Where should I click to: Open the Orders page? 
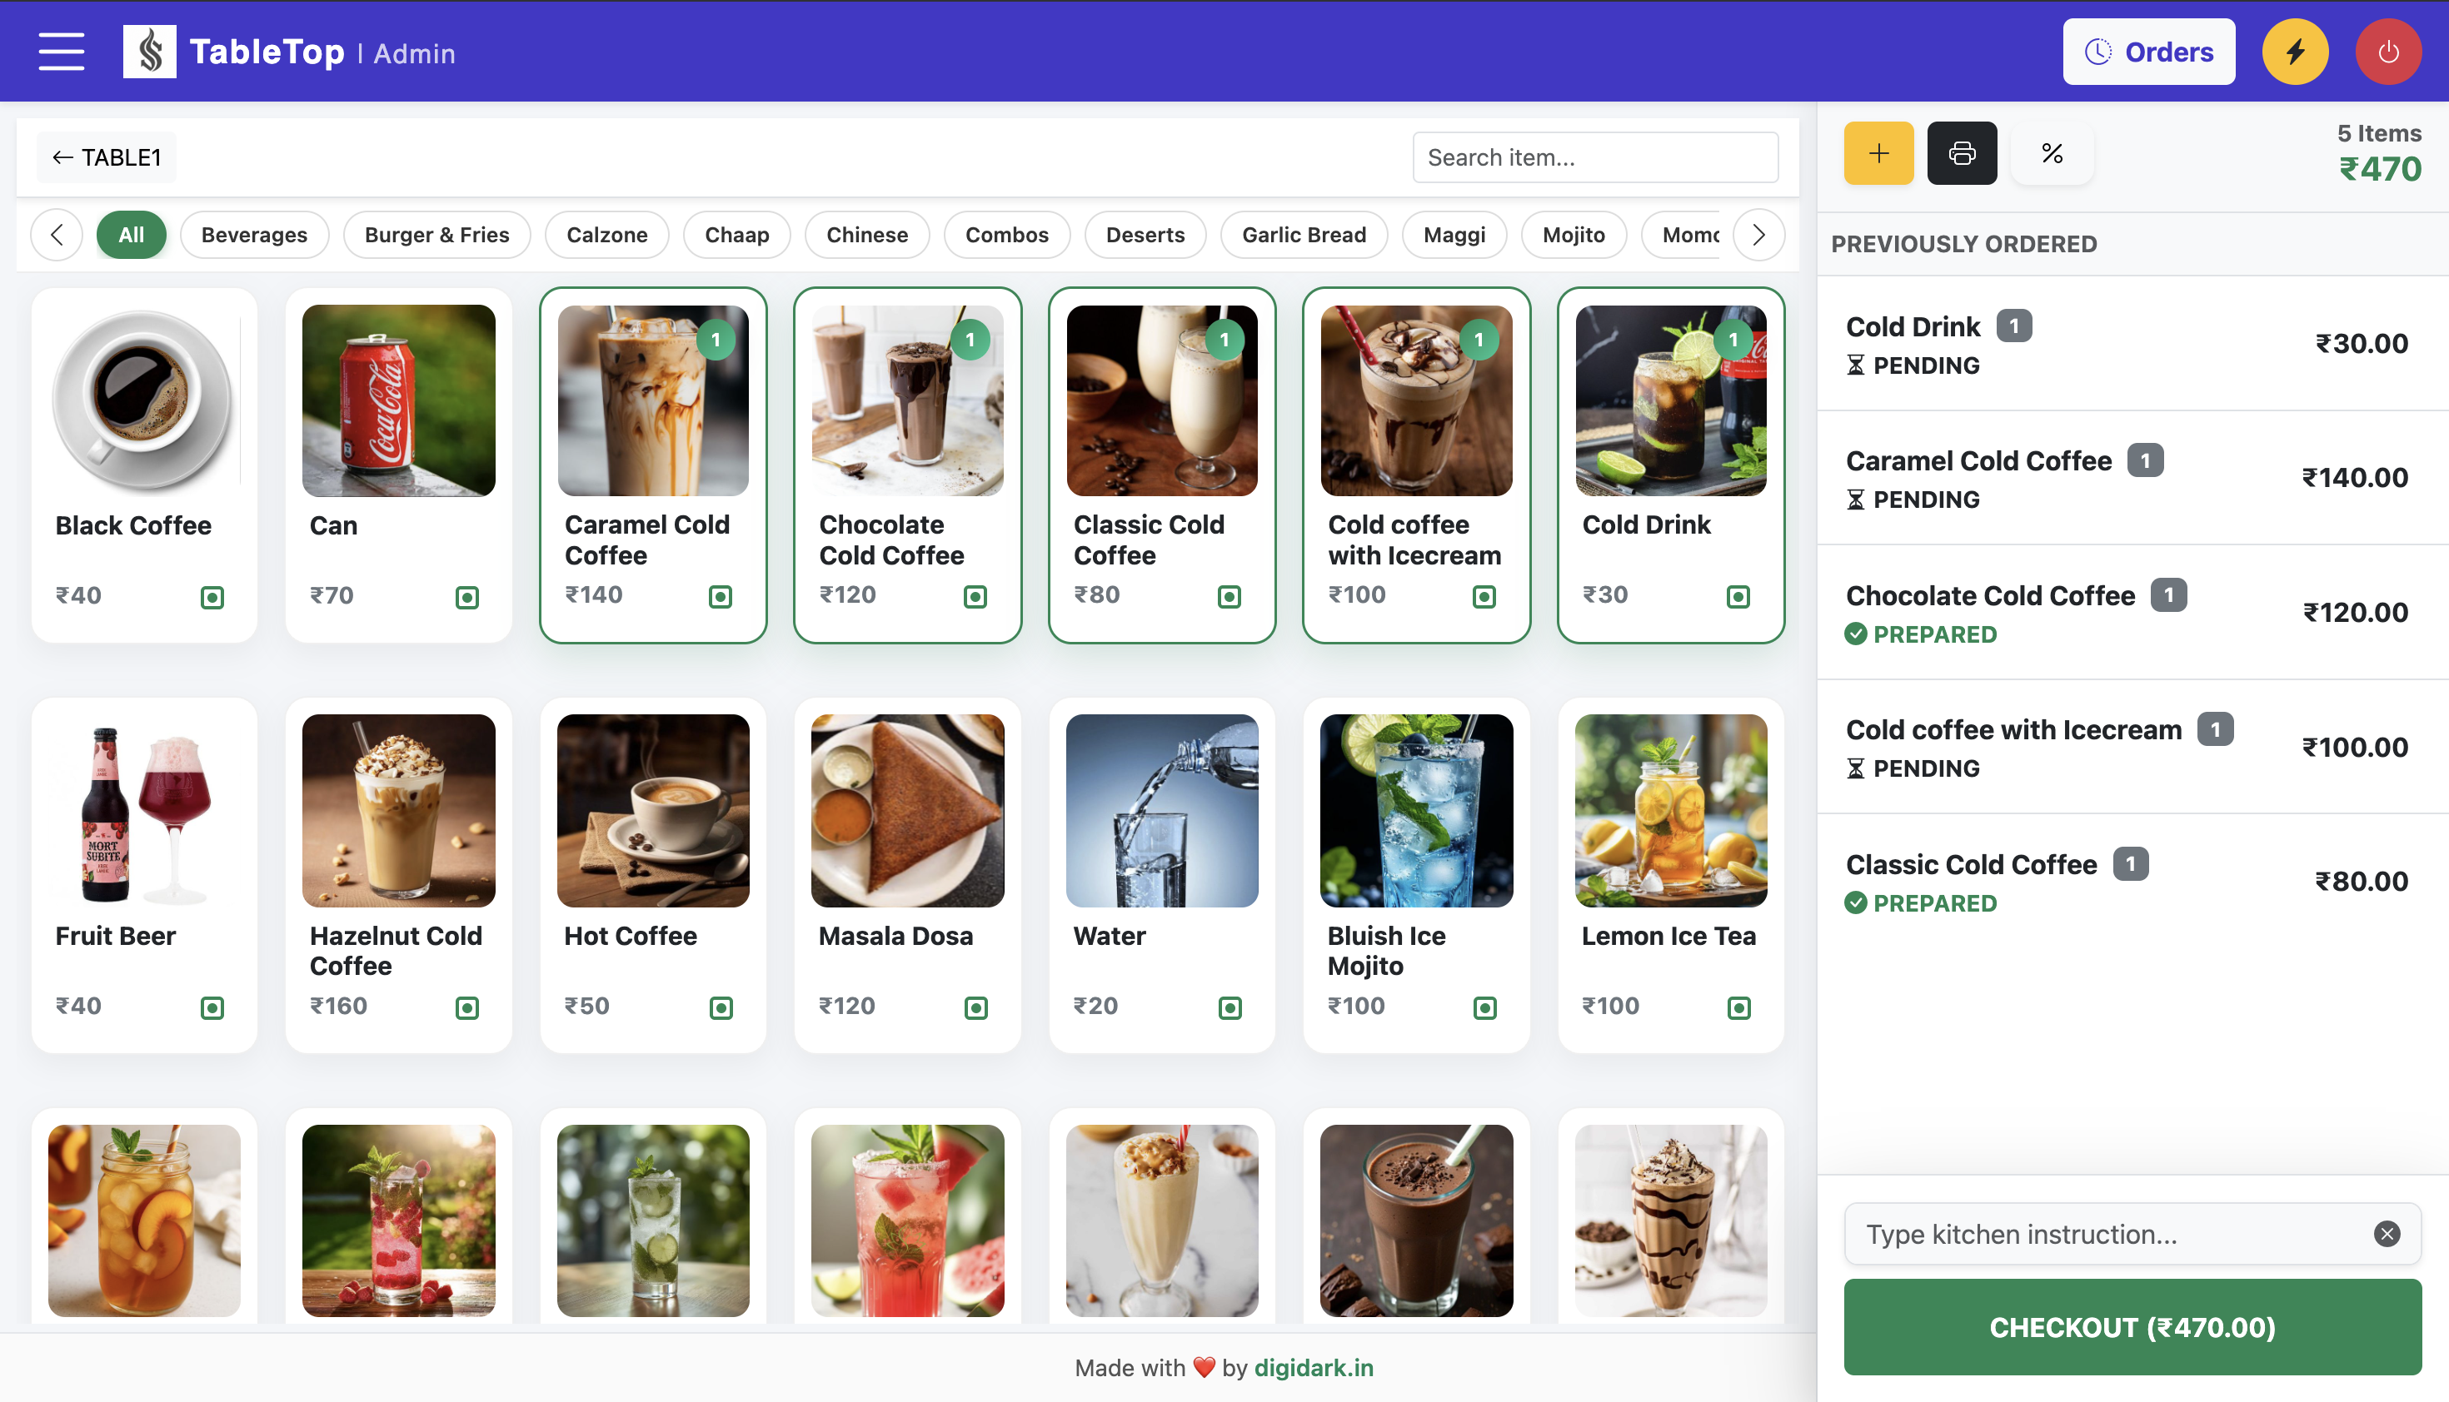2148,52
